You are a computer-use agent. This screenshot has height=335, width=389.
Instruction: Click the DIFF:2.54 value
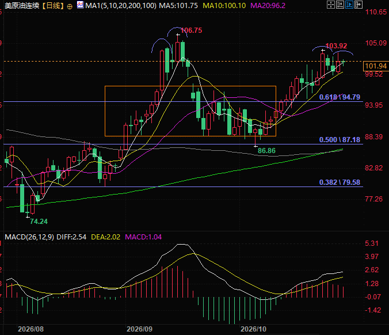pos(71,237)
